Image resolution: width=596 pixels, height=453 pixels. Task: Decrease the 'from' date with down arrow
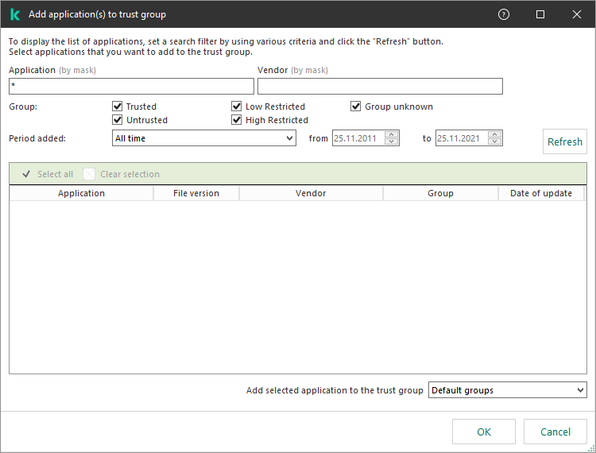click(x=392, y=142)
